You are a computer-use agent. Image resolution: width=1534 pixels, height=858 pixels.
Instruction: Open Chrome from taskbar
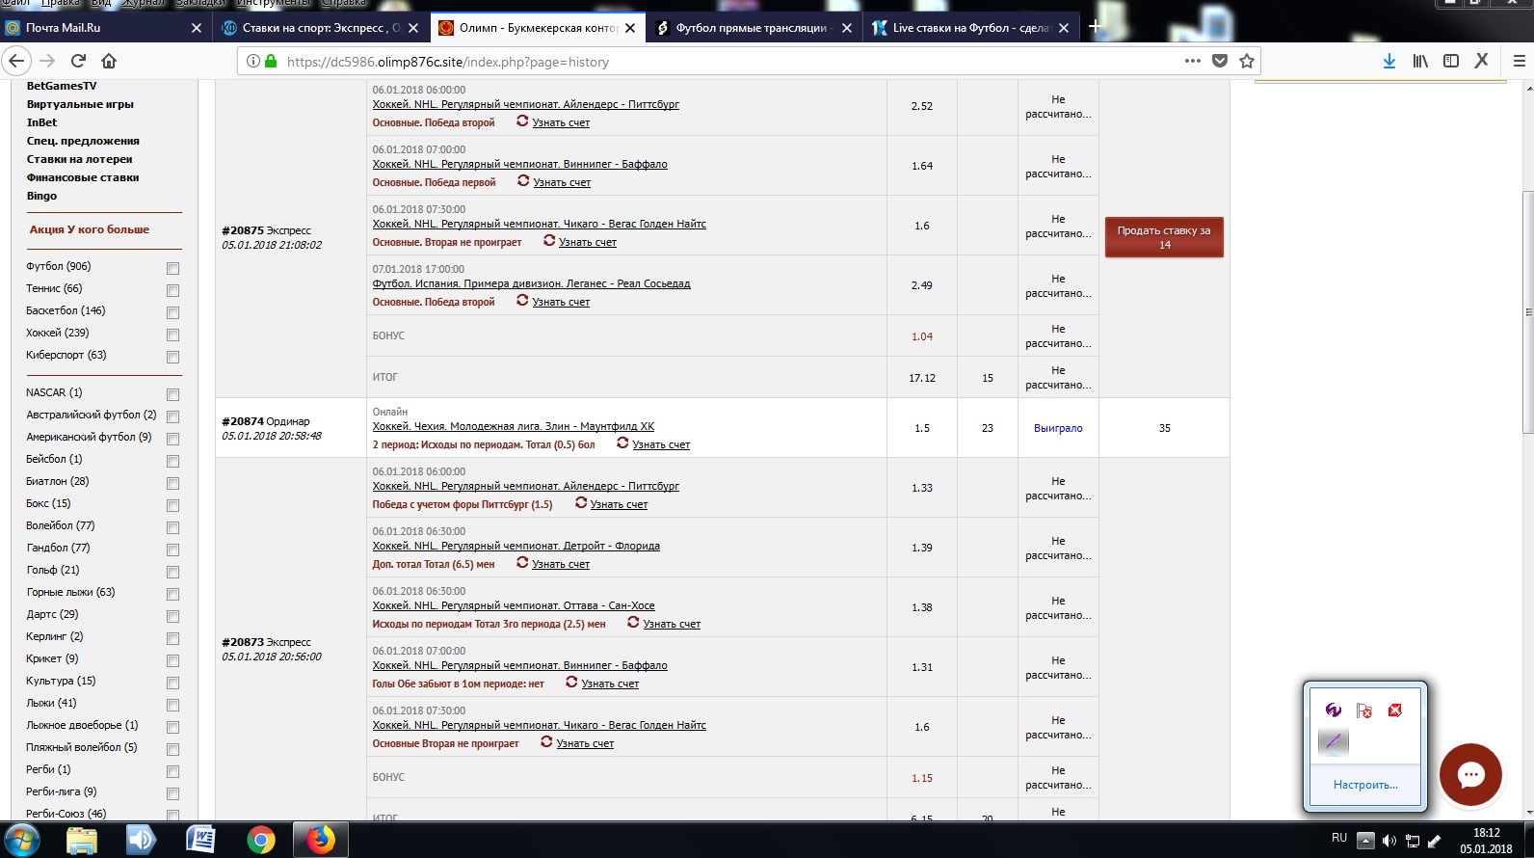click(260, 840)
